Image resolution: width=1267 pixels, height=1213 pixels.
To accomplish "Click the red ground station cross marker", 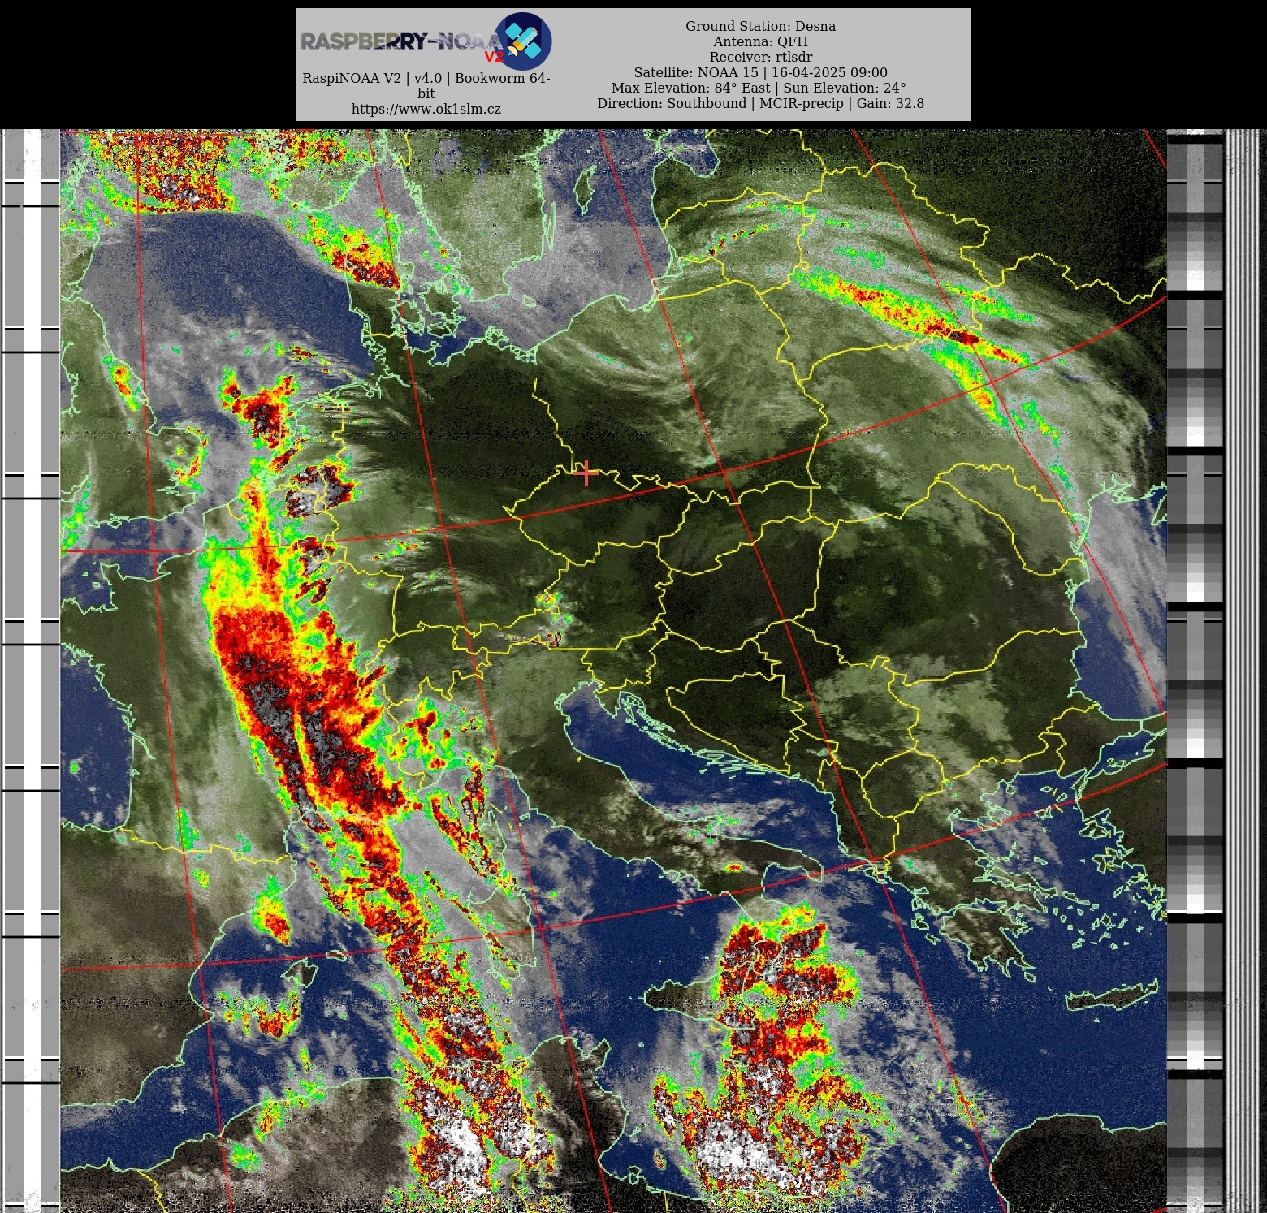I will (x=586, y=473).
